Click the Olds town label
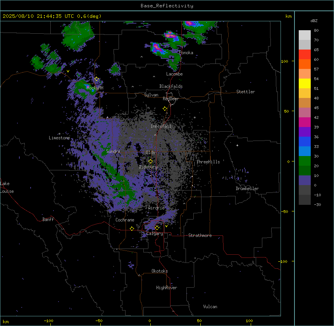The height and width of the screenshot is (326, 334). click(x=150, y=153)
